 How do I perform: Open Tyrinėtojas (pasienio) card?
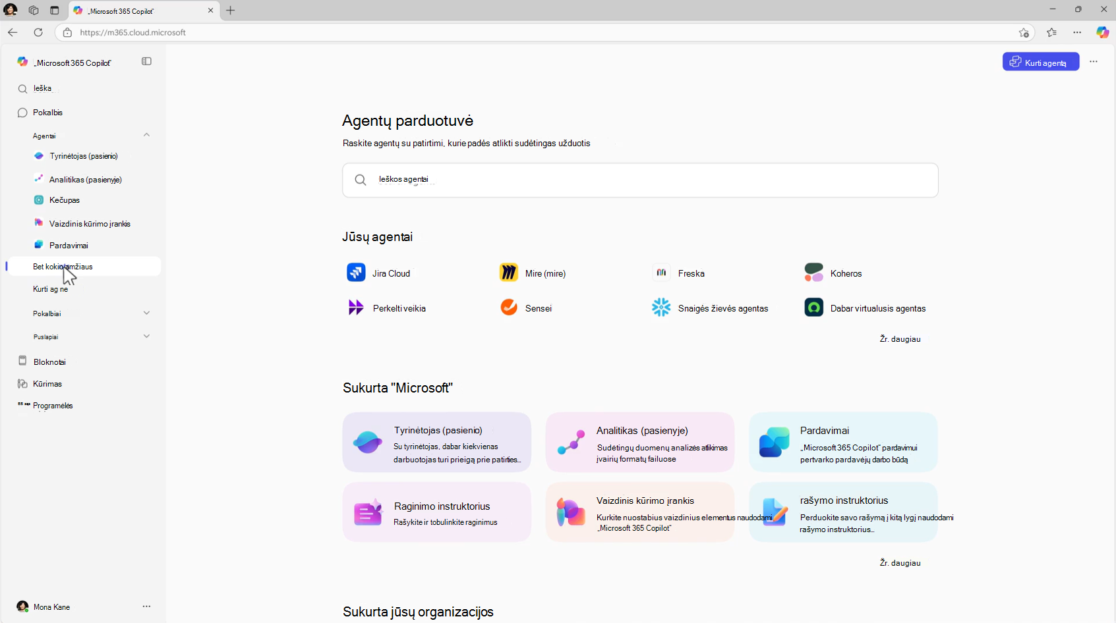437,442
